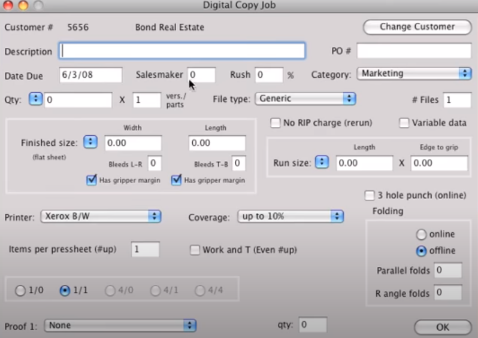Open the Category dropdown showing Marketing
The width and height of the screenshot is (478, 338).
coord(414,74)
